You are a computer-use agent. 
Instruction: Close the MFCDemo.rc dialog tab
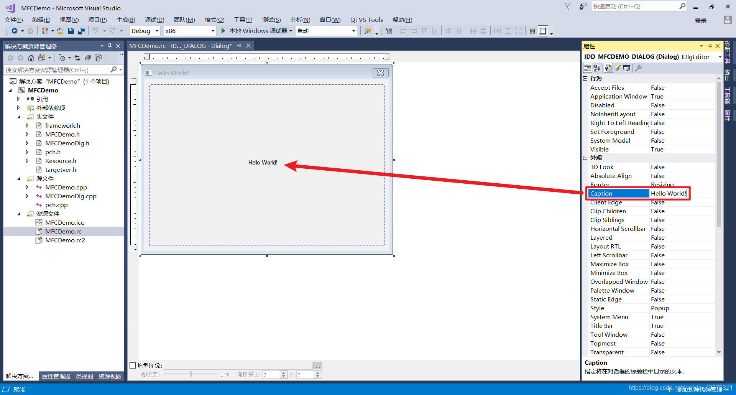click(x=248, y=46)
